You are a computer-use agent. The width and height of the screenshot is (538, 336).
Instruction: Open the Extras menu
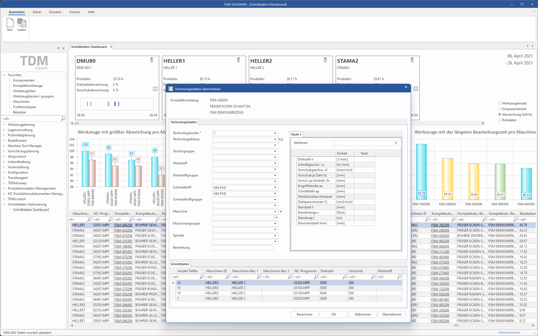(x=37, y=12)
